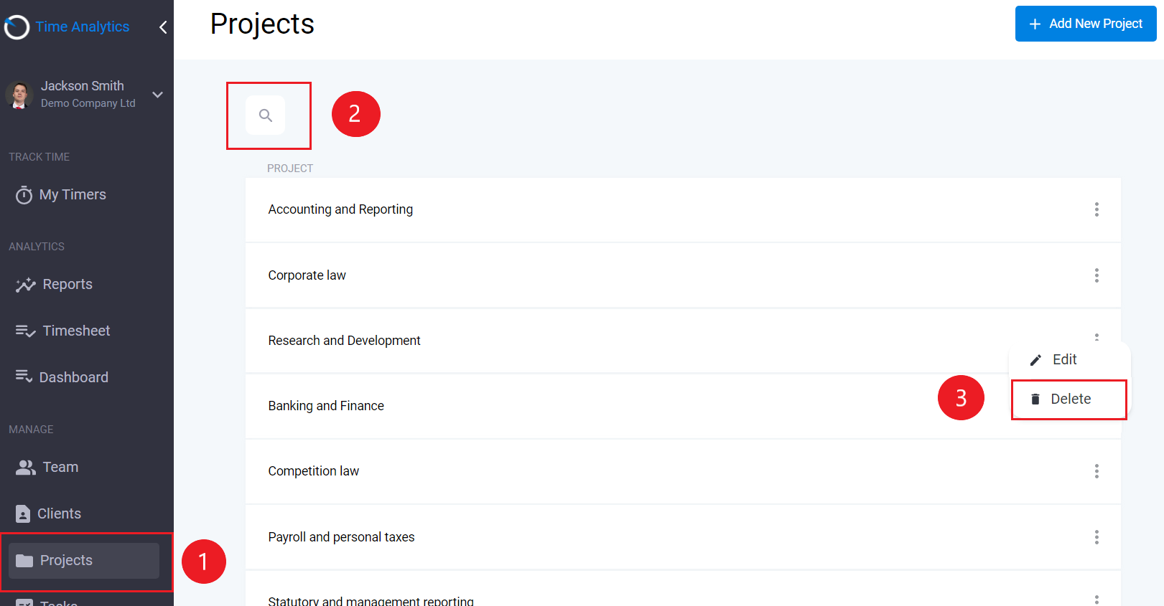1164x606 pixels.
Task: Click the trash icon next to Delete
Action: coord(1035,399)
